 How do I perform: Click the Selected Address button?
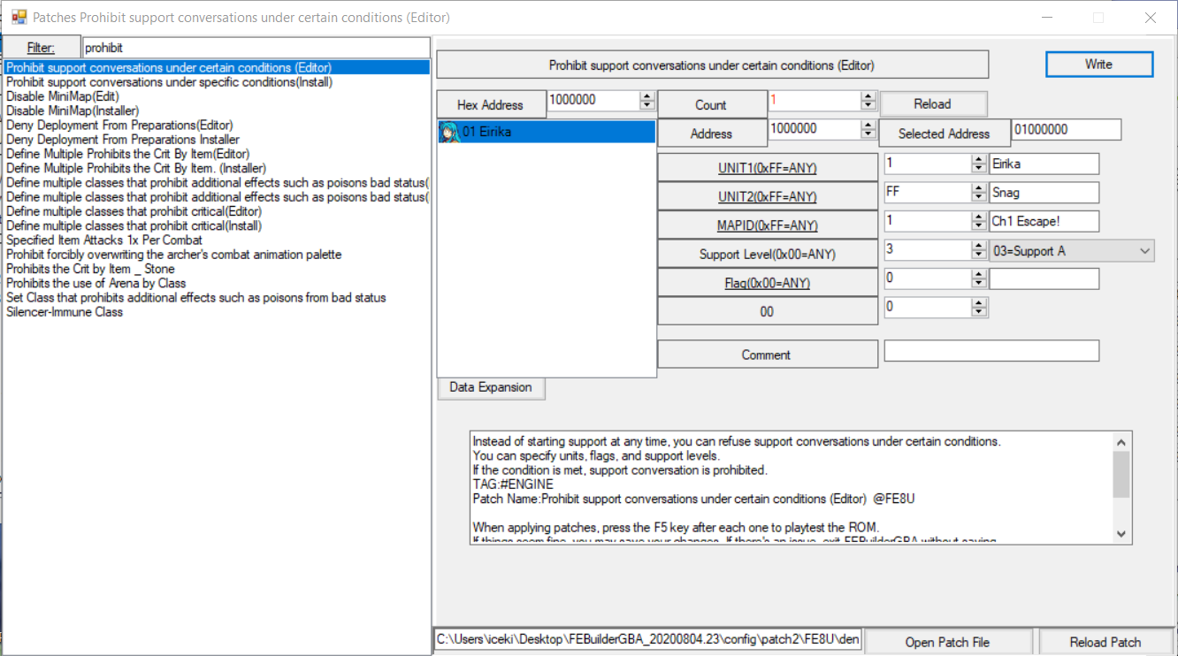click(x=945, y=133)
